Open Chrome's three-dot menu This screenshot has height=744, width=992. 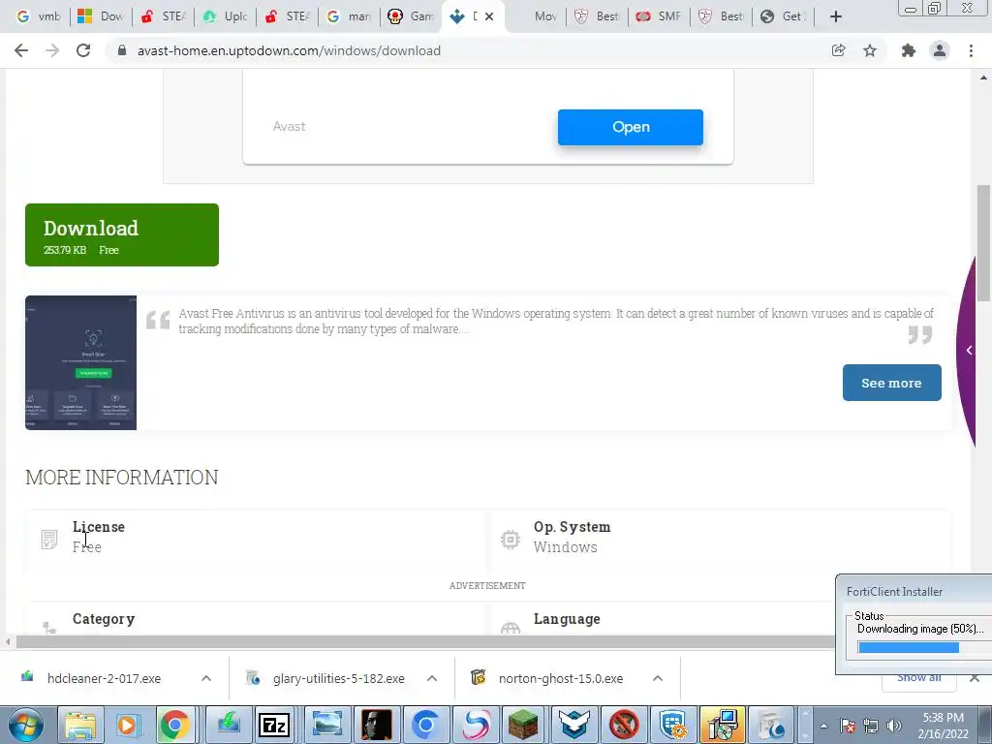[x=971, y=50]
